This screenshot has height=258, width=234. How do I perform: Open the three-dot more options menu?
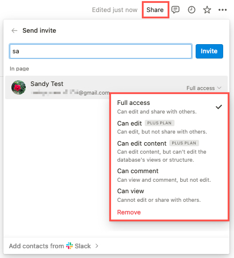[223, 10]
